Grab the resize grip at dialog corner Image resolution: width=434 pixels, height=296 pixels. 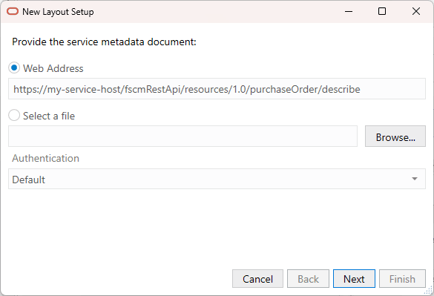pyautogui.click(x=429, y=290)
